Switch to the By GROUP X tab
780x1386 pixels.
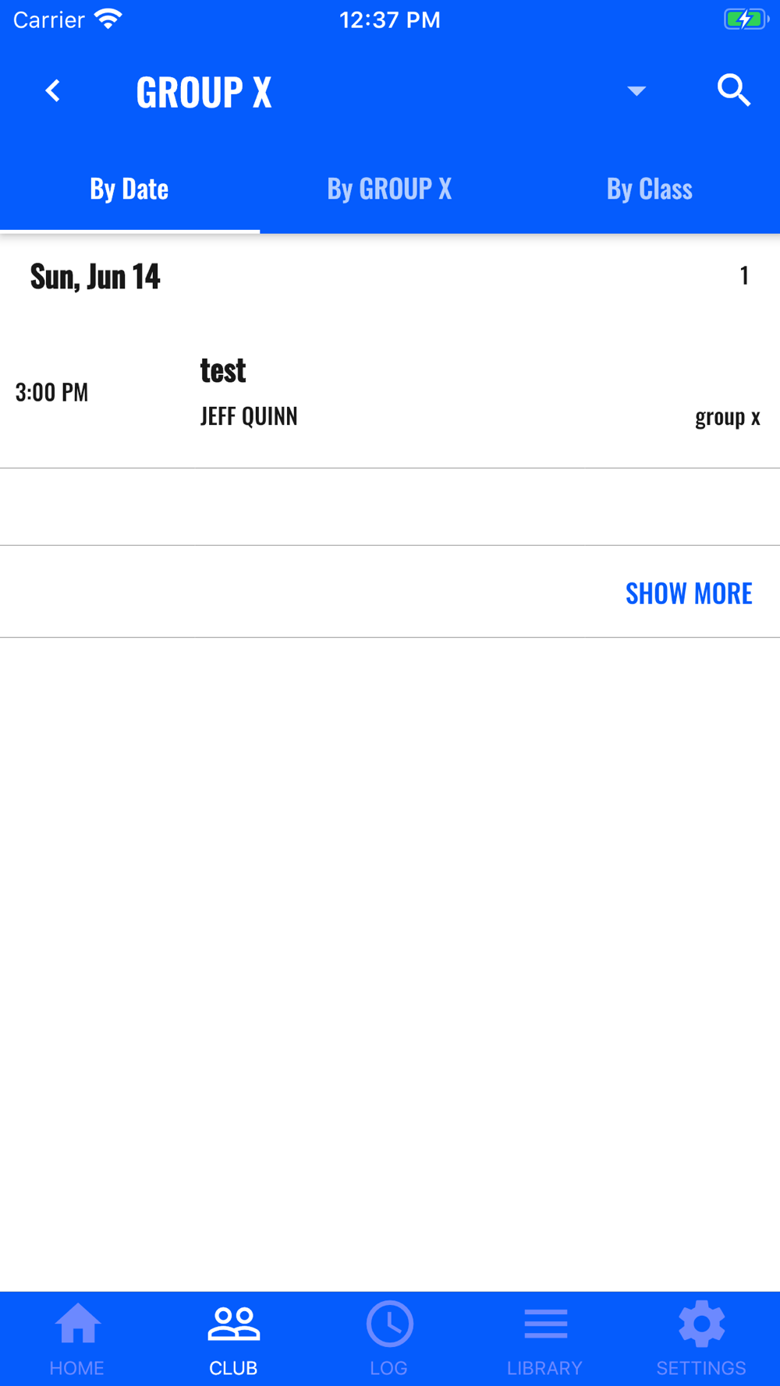pyautogui.click(x=389, y=189)
